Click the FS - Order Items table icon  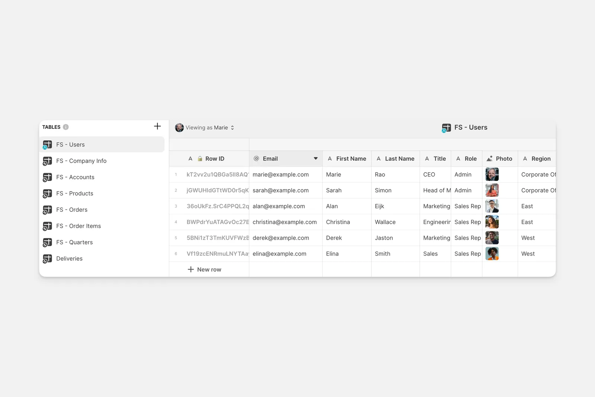point(47,226)
